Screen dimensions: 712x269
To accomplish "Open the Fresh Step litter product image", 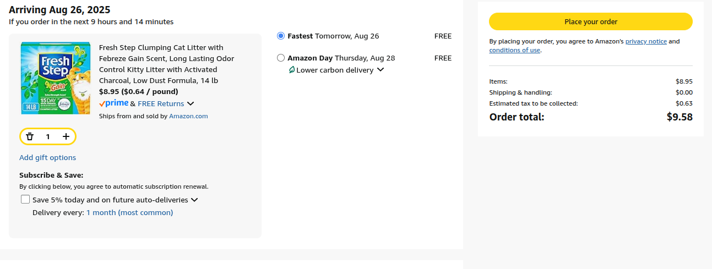I will pos(56,78).
